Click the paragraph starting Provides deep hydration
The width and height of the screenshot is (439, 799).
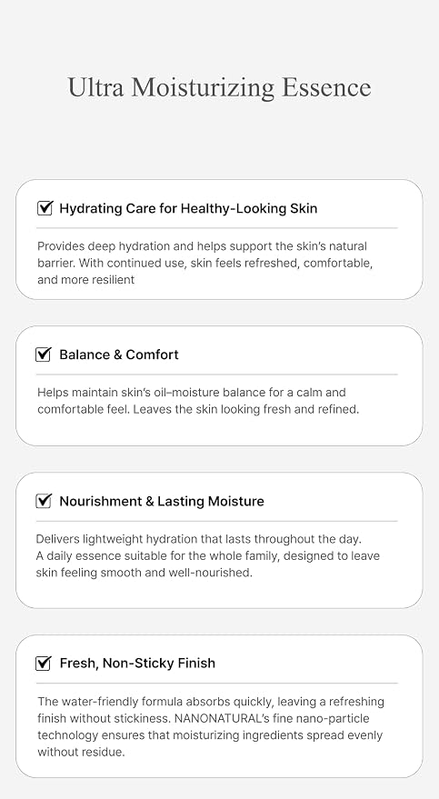[x=205, y=263]
